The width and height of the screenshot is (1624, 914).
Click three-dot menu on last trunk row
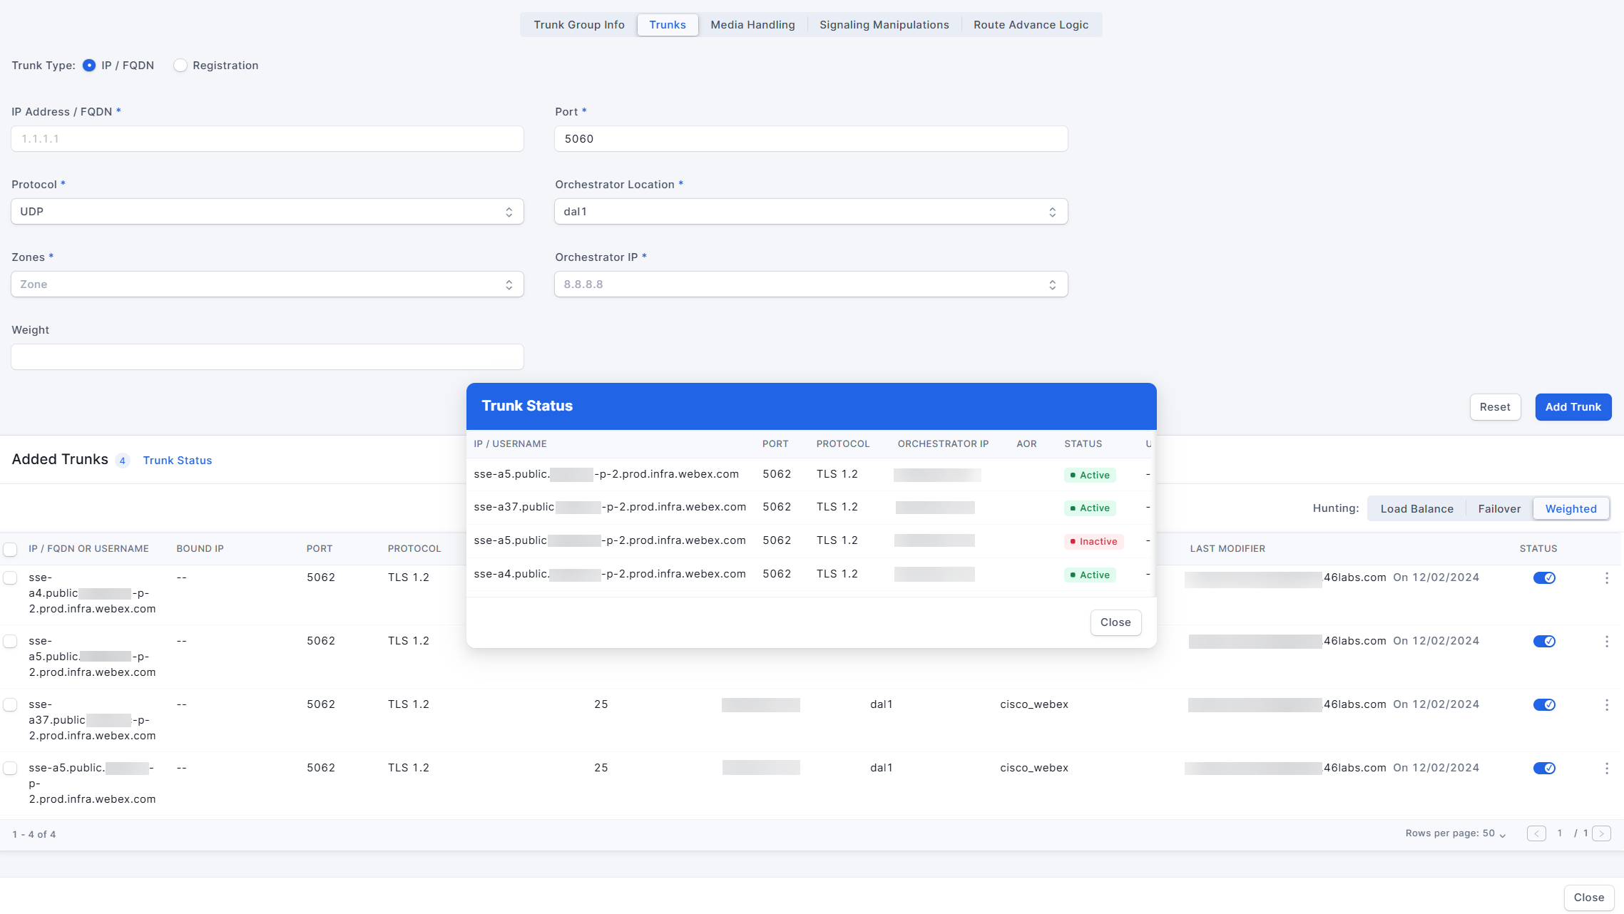tap(1606, 769)
